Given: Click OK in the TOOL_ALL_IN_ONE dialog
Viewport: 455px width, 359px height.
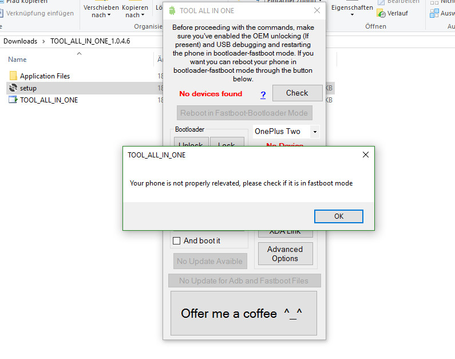Looking at the screenshot, I should pyautogui.click(x=338, y=216).
